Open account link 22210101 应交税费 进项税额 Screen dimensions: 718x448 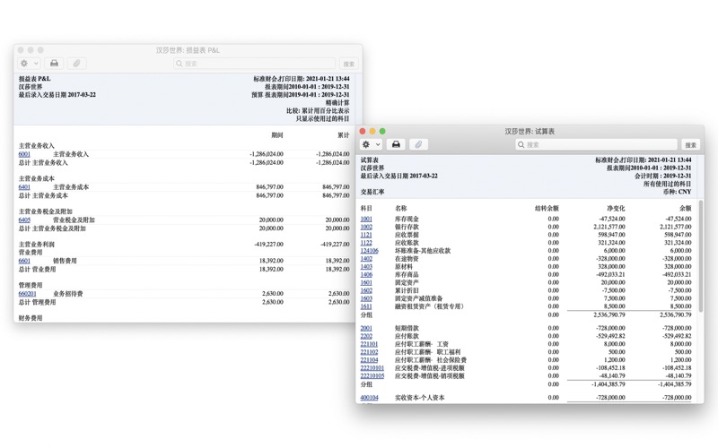pos(372,367)
